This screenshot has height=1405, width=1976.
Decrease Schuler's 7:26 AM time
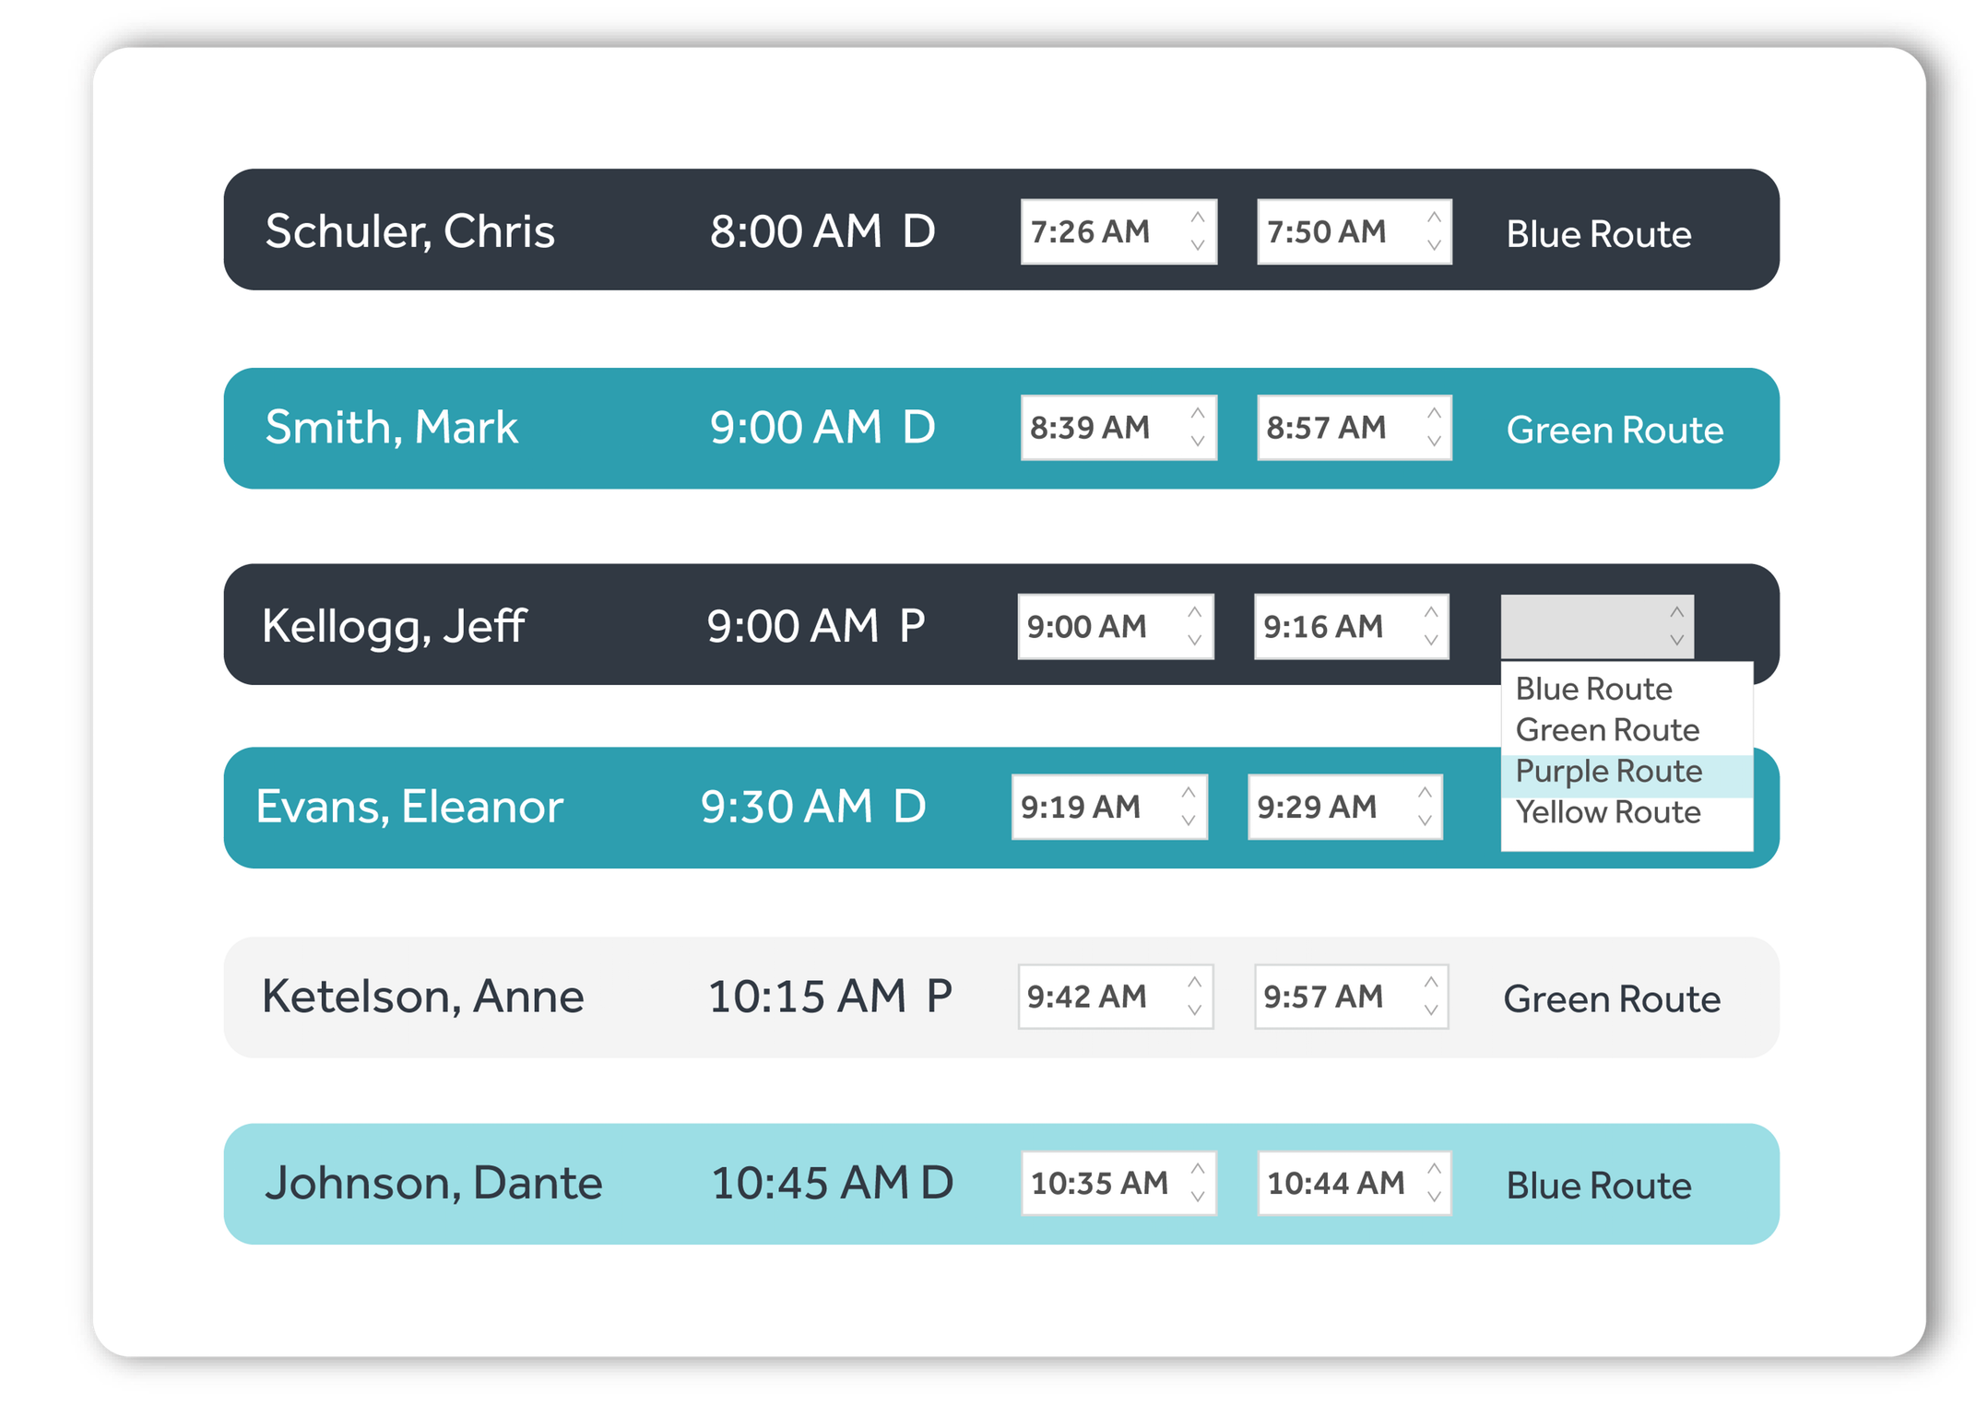tap(1197, 245)
